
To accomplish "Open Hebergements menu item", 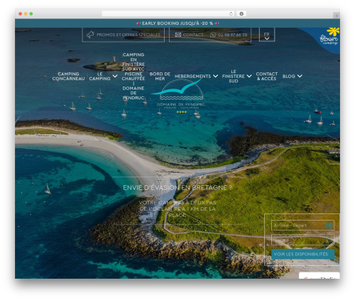I will (x=192, y=76).
